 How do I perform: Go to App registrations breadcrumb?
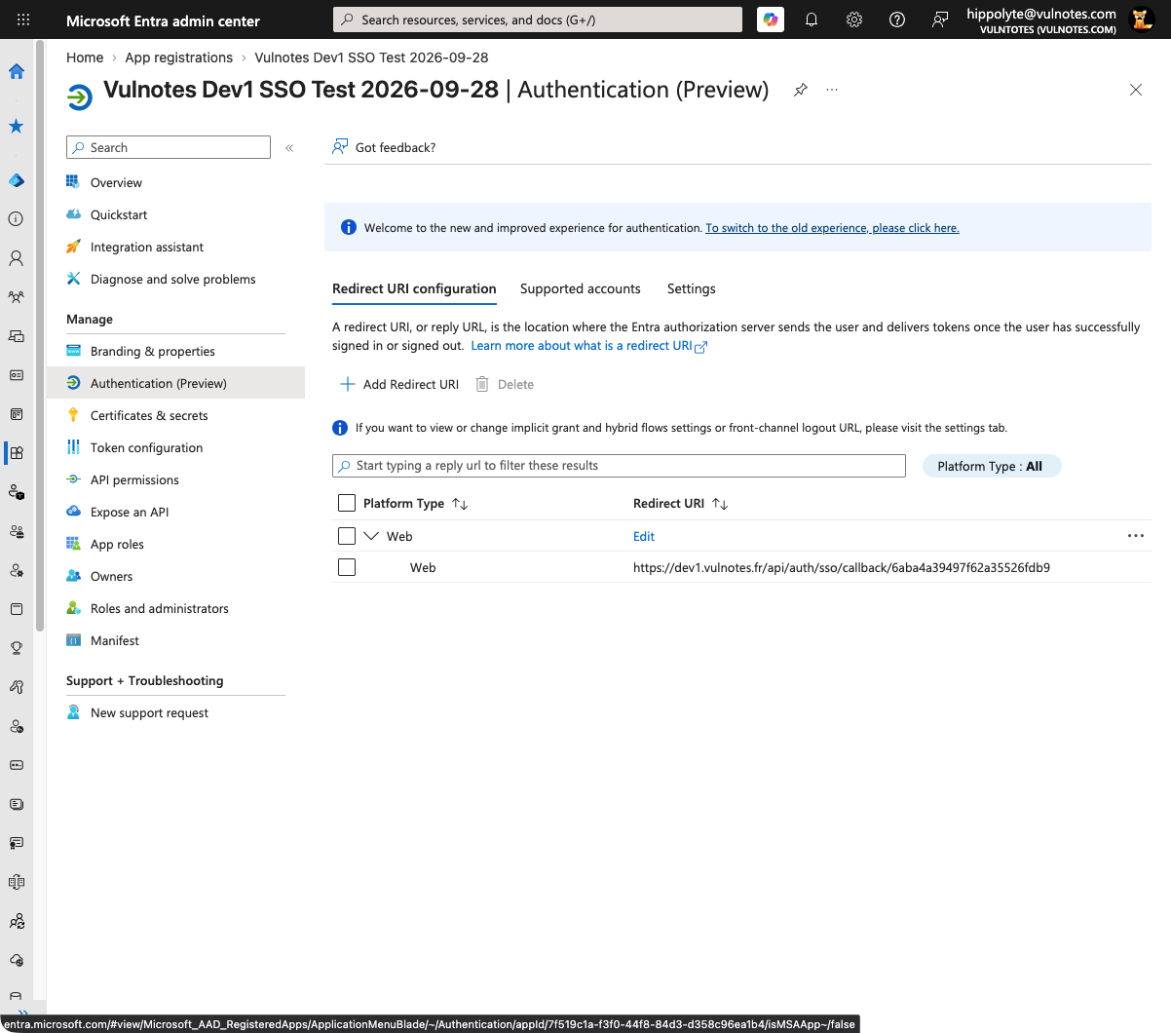(x=179, y=57)
